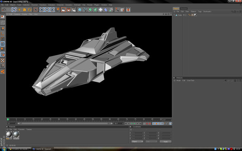Switch to the Structure tab
Screen dimensions: 242x151
pyautogui.click(x=184, y=8)
